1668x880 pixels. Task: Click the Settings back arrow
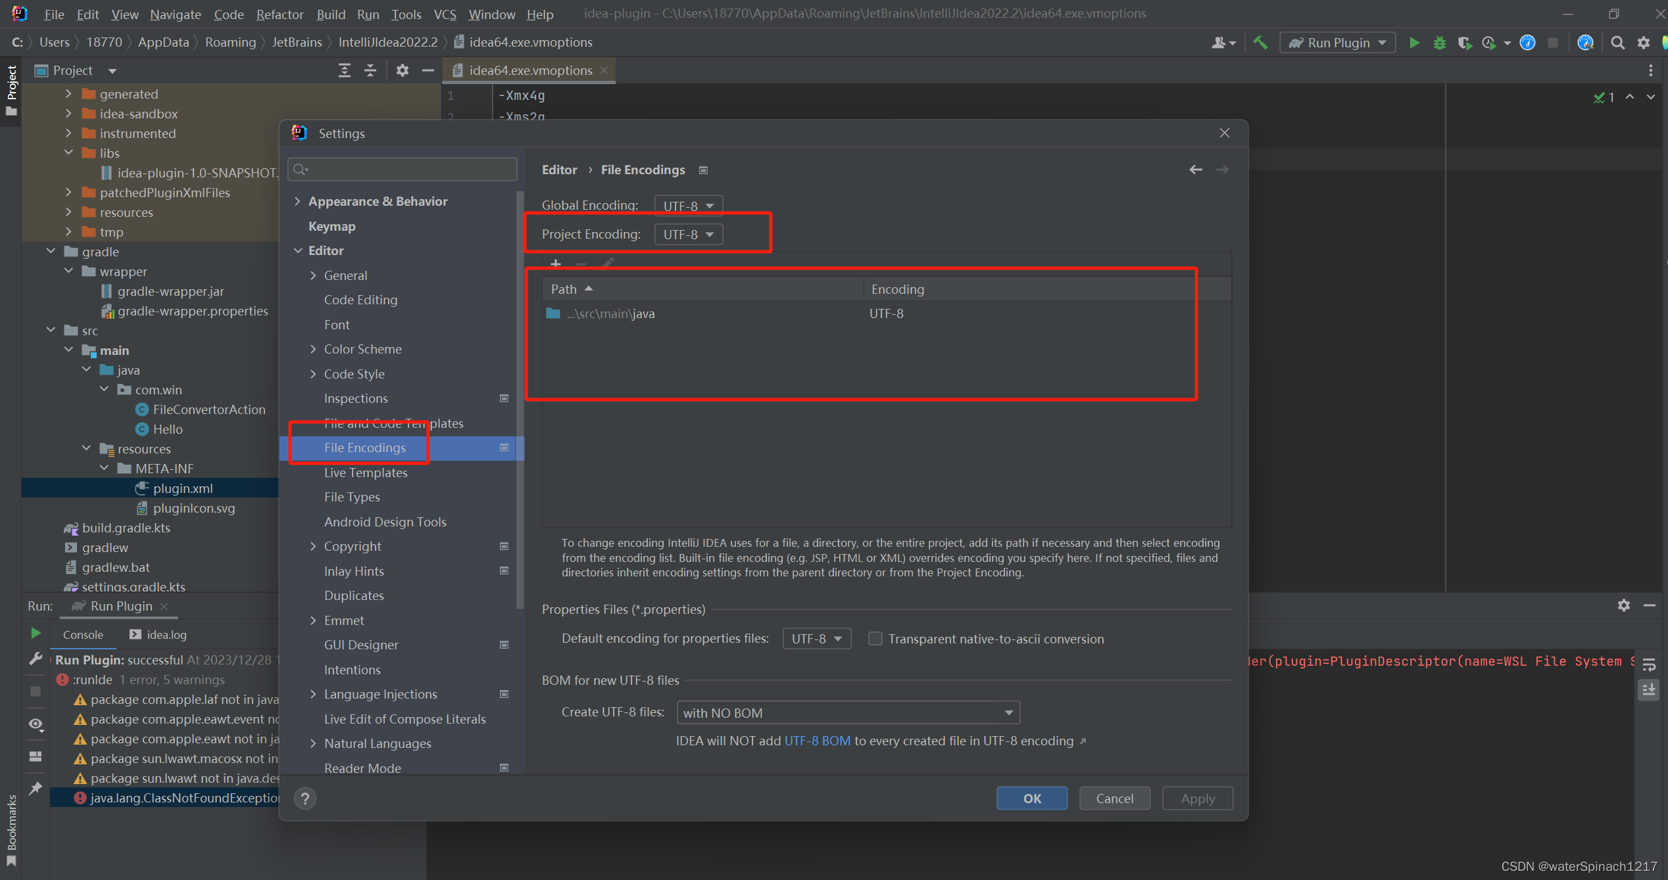tap(1196, 170)
